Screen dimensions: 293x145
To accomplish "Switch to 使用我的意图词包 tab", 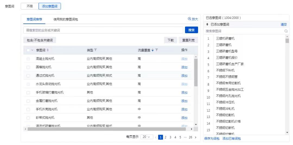I will [66, 19].
